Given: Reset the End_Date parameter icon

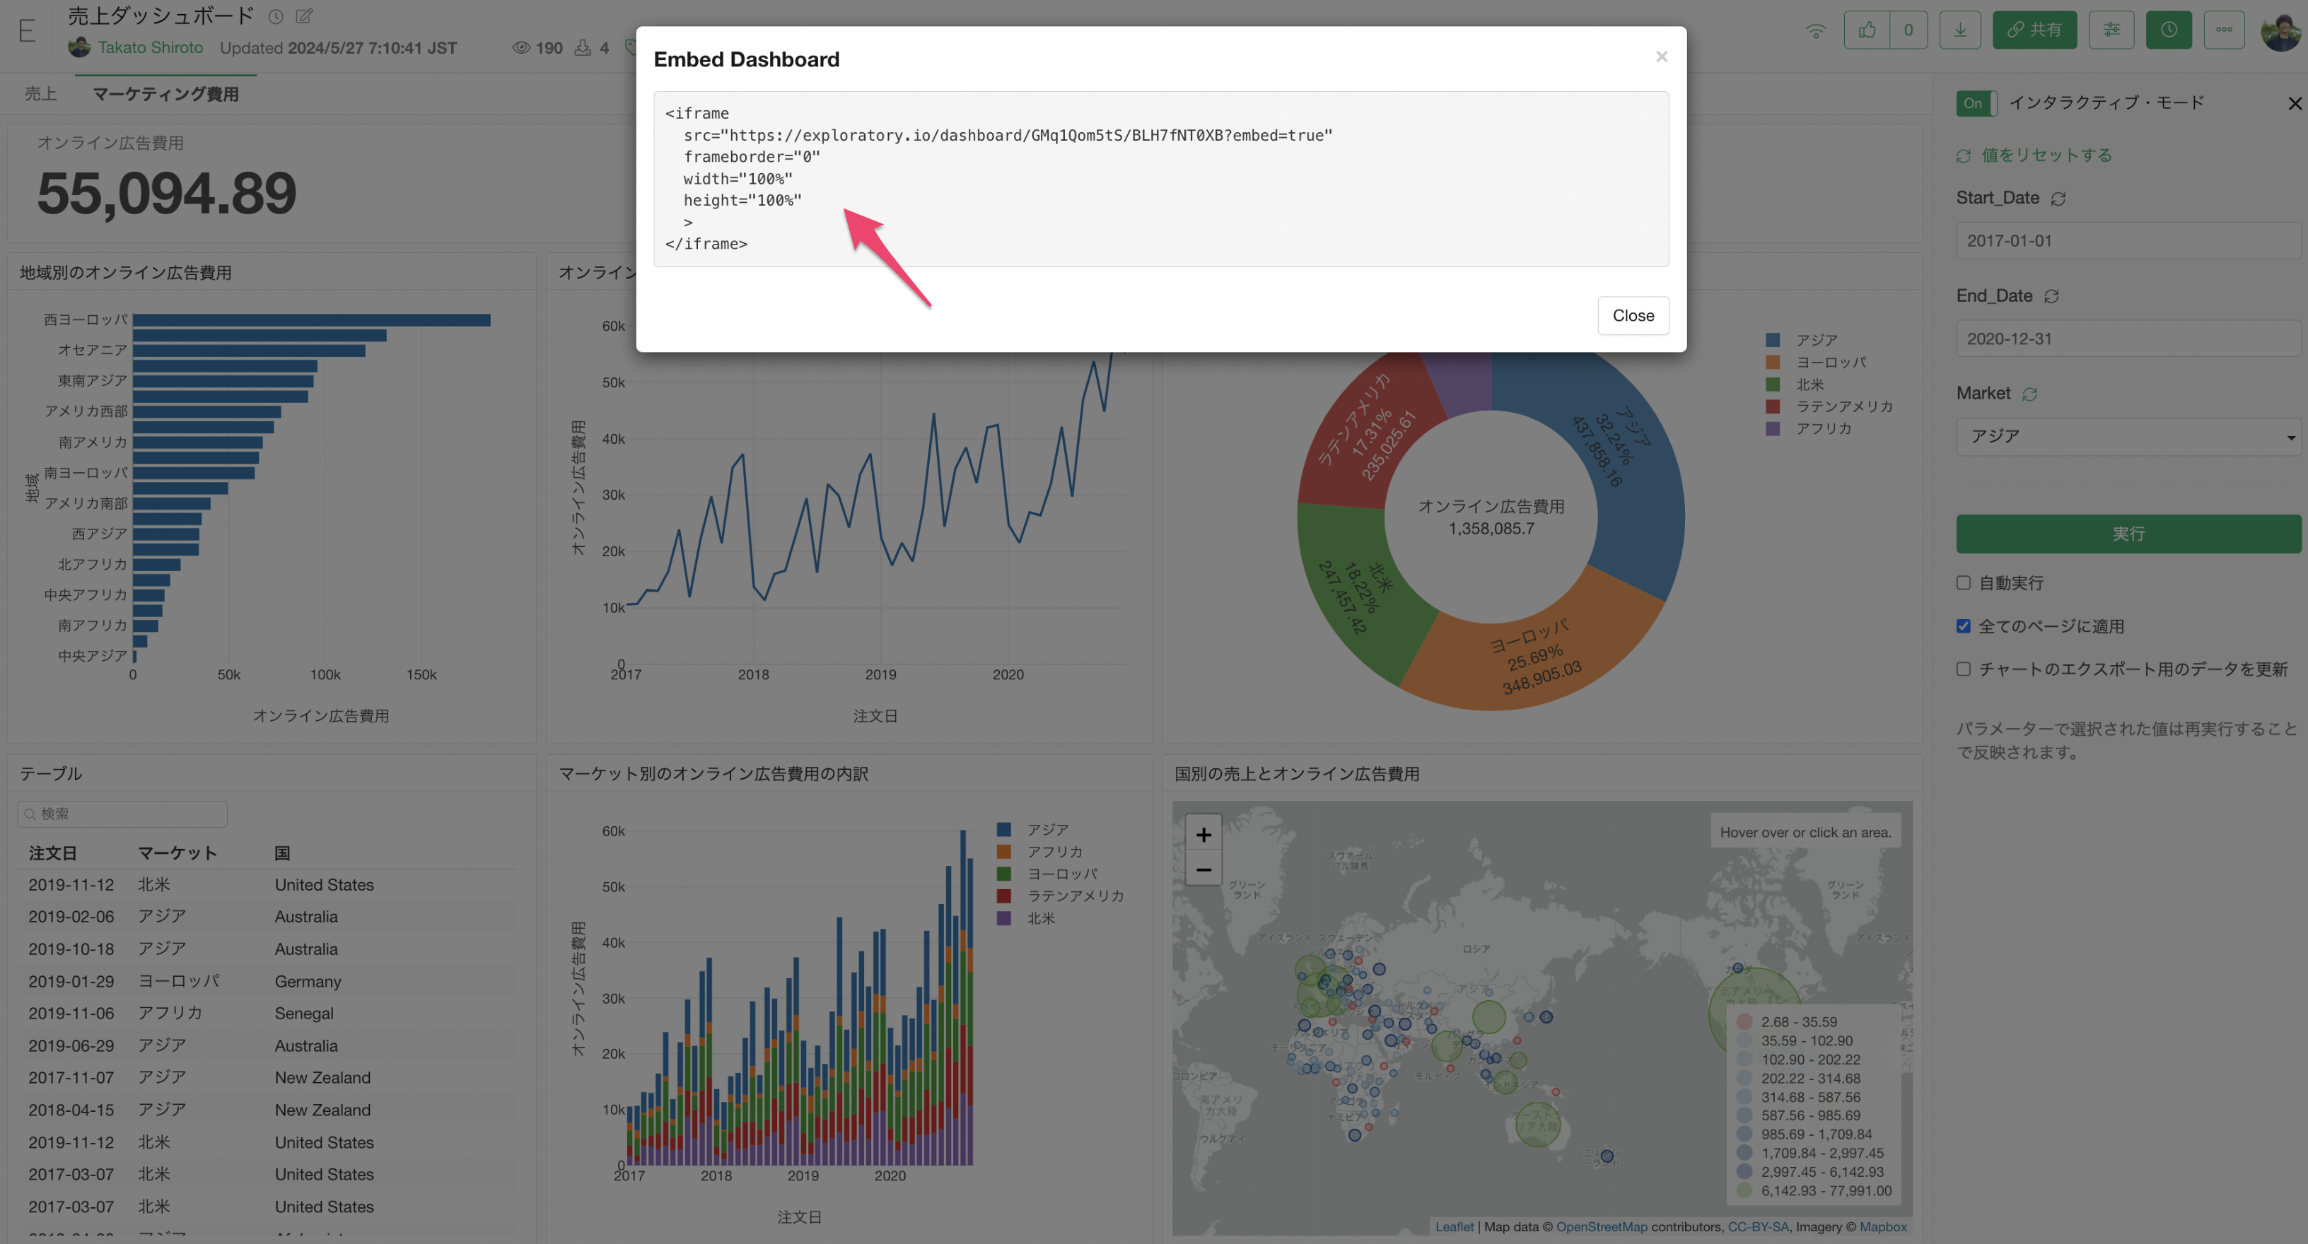Looking at the screenshot, I should [2051, 295].
